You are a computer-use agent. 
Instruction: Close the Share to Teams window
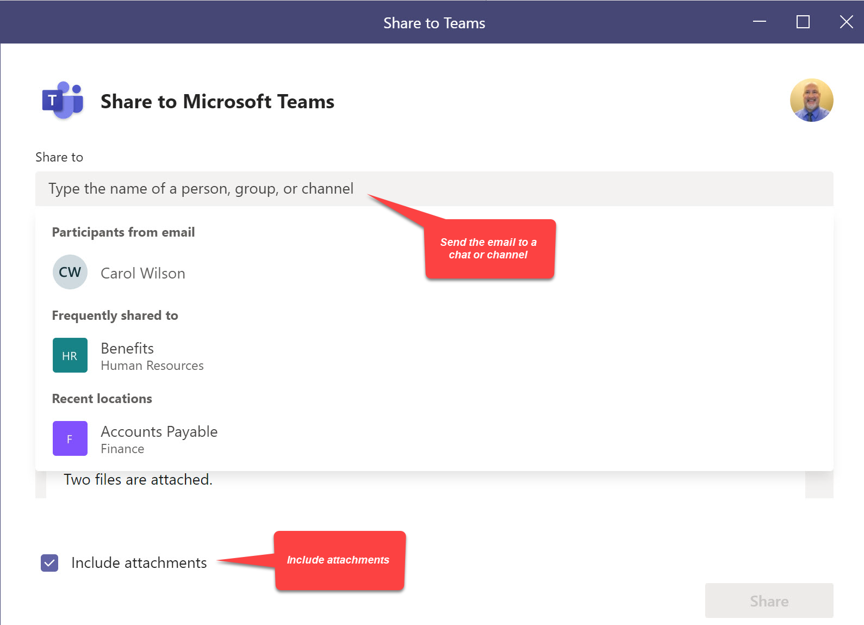[x=847, y=22]
